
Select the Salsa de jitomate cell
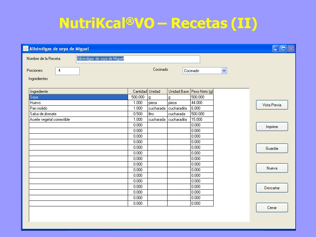tap(78, 114)
